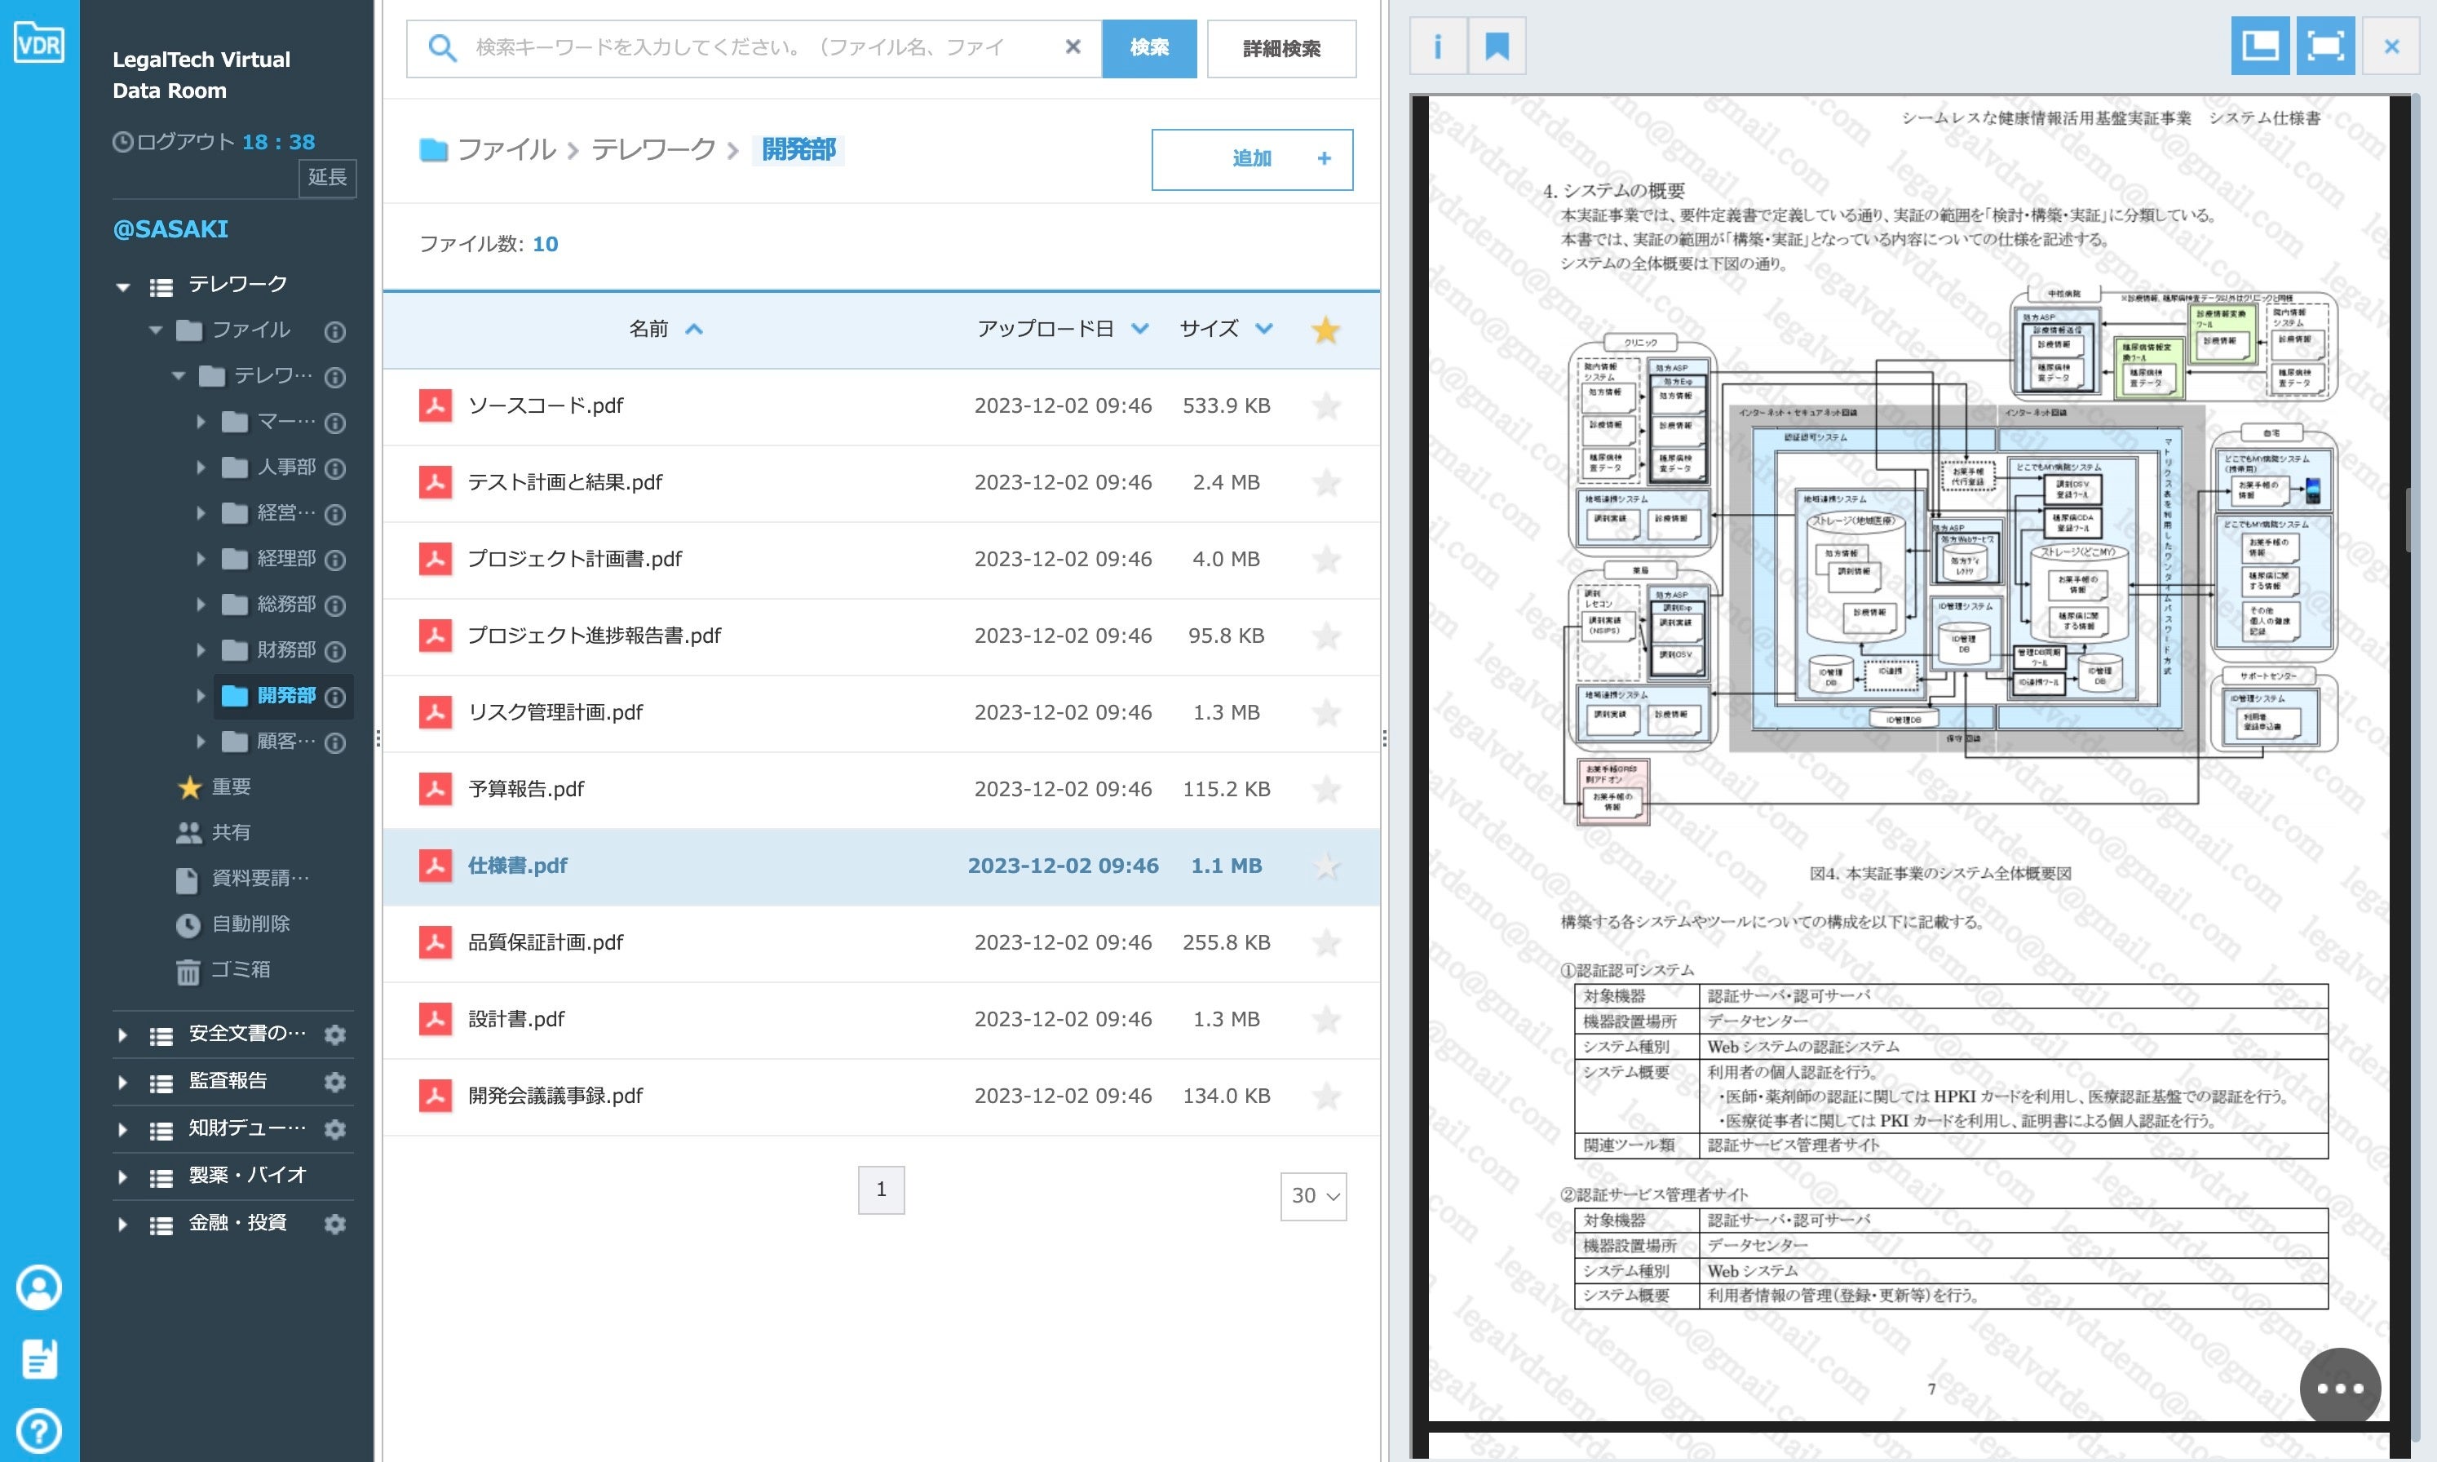Viewport: 2437px width, 1462px height.
Task: Toggle favorite star on 仕様書.pdf
Action: tap(1326, 866)
